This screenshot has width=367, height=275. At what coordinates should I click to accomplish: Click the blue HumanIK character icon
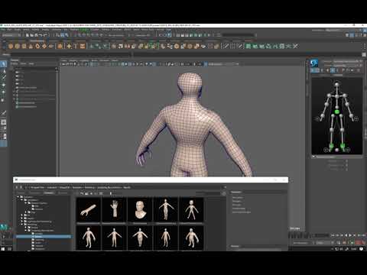(x=314, y=63)
